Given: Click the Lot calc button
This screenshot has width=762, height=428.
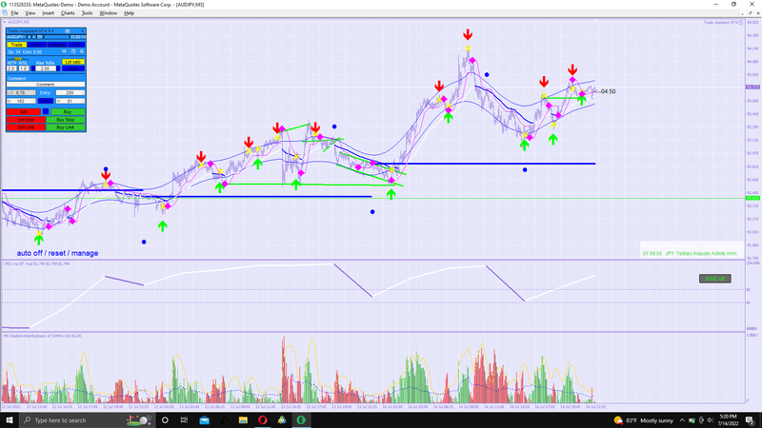Looking at the screenshot, I should point(73,62).
